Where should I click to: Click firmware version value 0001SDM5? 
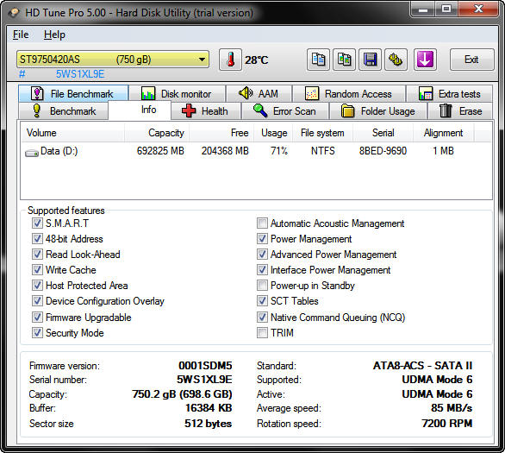(205, 365)
